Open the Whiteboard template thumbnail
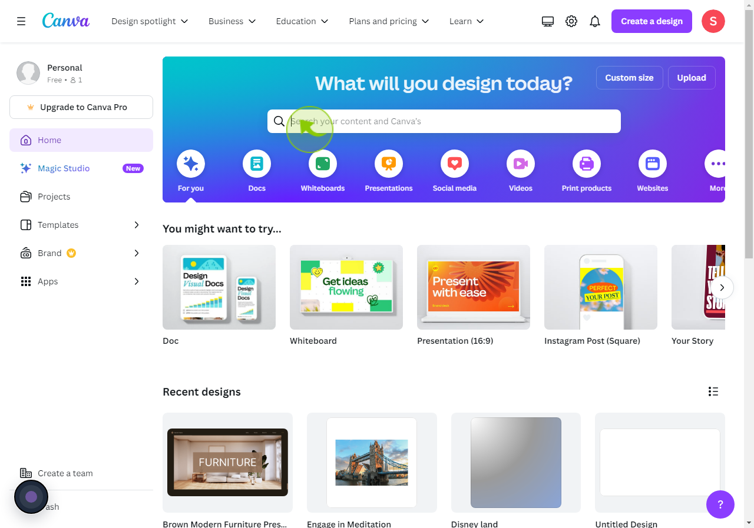 pos(346,287)
